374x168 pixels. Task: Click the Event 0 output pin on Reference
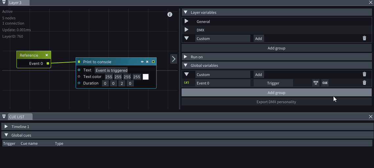(48, 64)
